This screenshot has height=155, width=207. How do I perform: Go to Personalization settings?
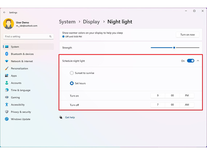28,68
